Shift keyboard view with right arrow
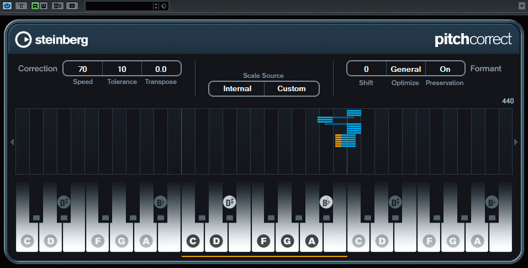This screenshot has height=268, width=528. [516, 142]
